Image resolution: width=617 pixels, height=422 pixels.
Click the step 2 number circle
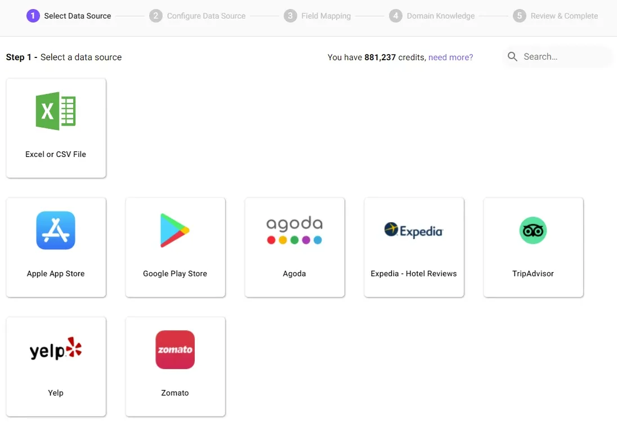coord(156,16)
